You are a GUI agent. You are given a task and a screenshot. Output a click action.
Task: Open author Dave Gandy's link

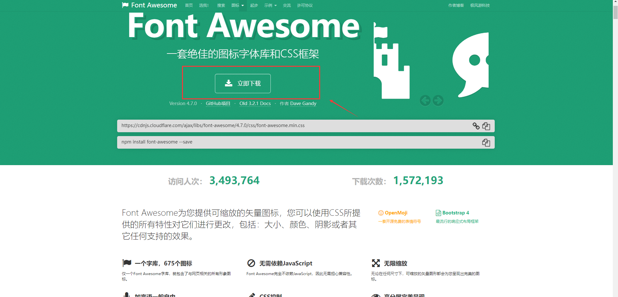click(x=303, y=103)
